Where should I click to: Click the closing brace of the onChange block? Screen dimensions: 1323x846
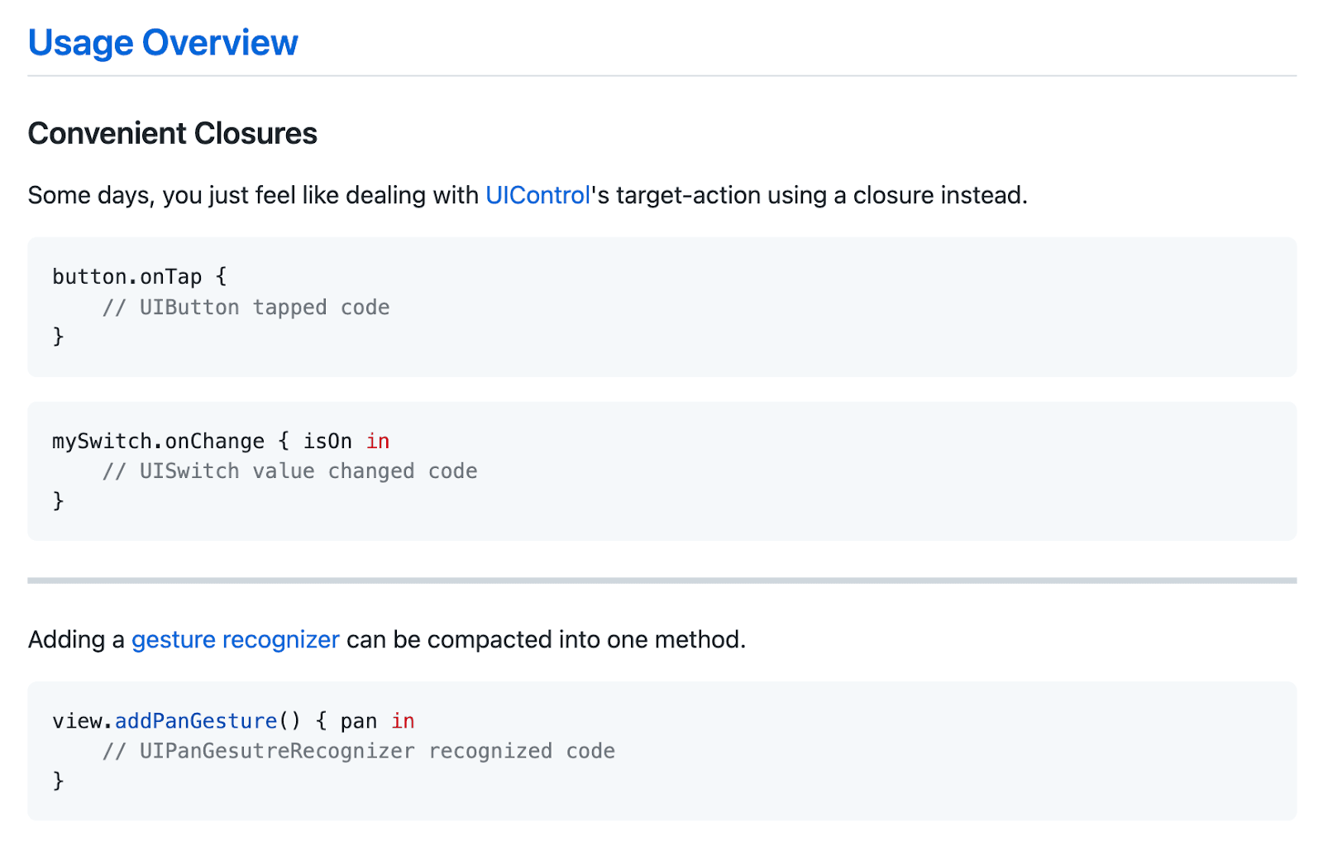(59, 501)
